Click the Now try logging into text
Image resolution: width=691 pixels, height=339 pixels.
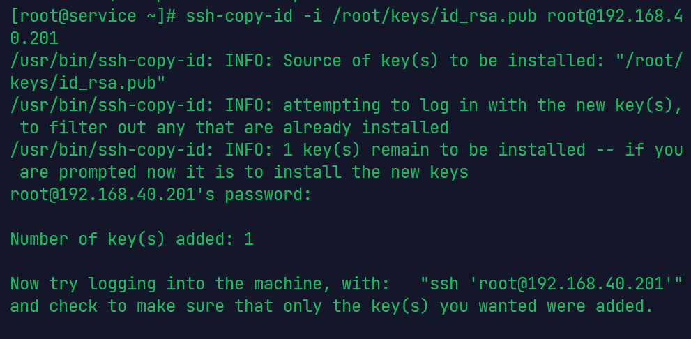pyautogui.click(x=107, y=283)
